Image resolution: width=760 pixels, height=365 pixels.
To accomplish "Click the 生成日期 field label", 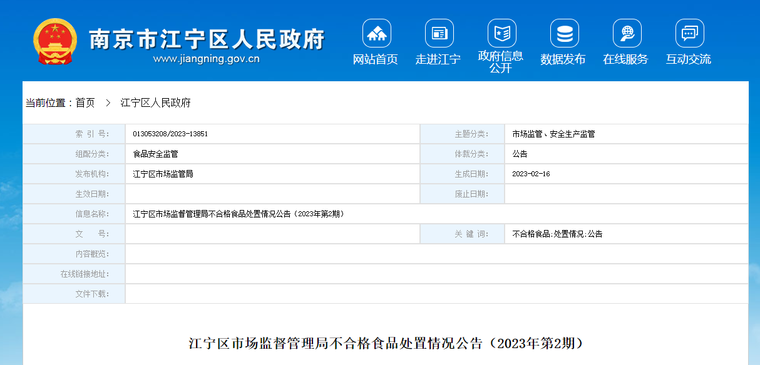I will click(471, 174).
